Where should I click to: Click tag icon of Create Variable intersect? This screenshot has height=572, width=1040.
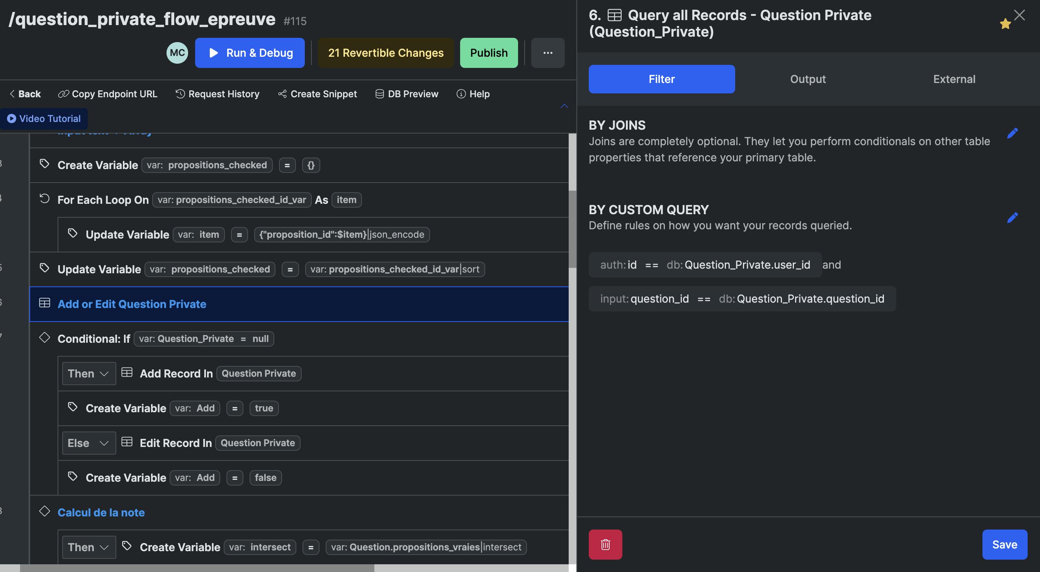click(127, 545)
